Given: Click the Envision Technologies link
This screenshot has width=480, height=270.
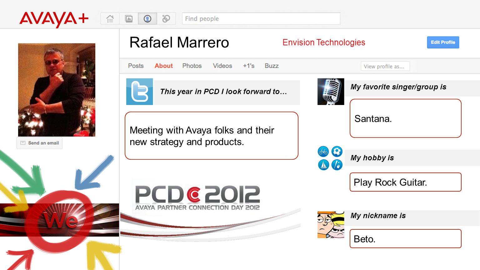Looking at the screenshot, I should [324, 42].
